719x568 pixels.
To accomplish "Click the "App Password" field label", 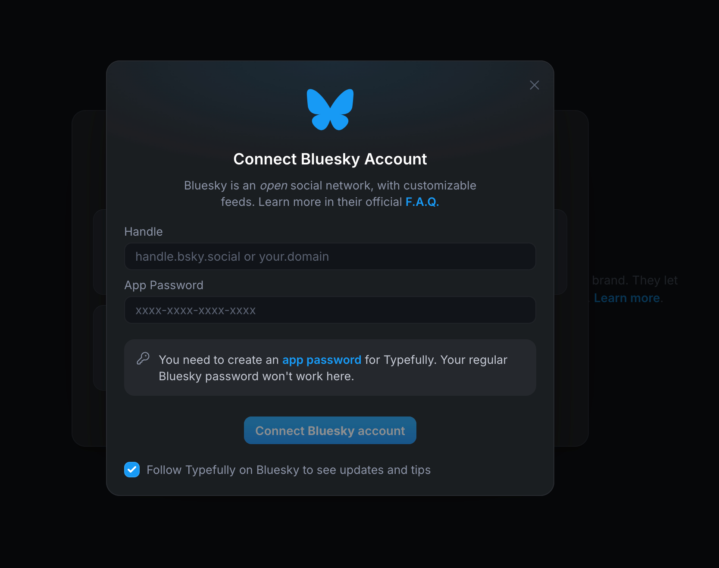I will (164, 285).
